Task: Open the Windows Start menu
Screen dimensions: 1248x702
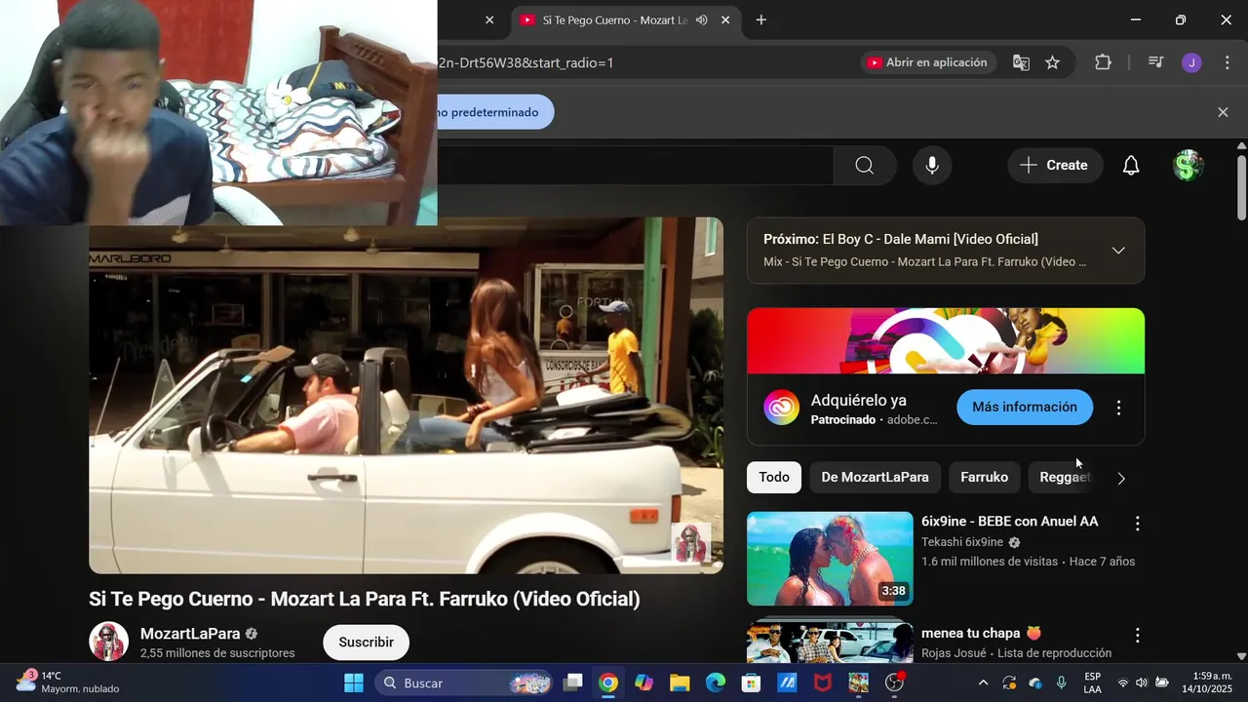Action: (x=354, y=682)
